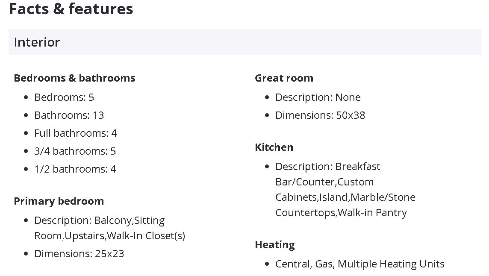
Task: Click the Countertops, Walk-in Pantry text line
Action: (341, 213)
